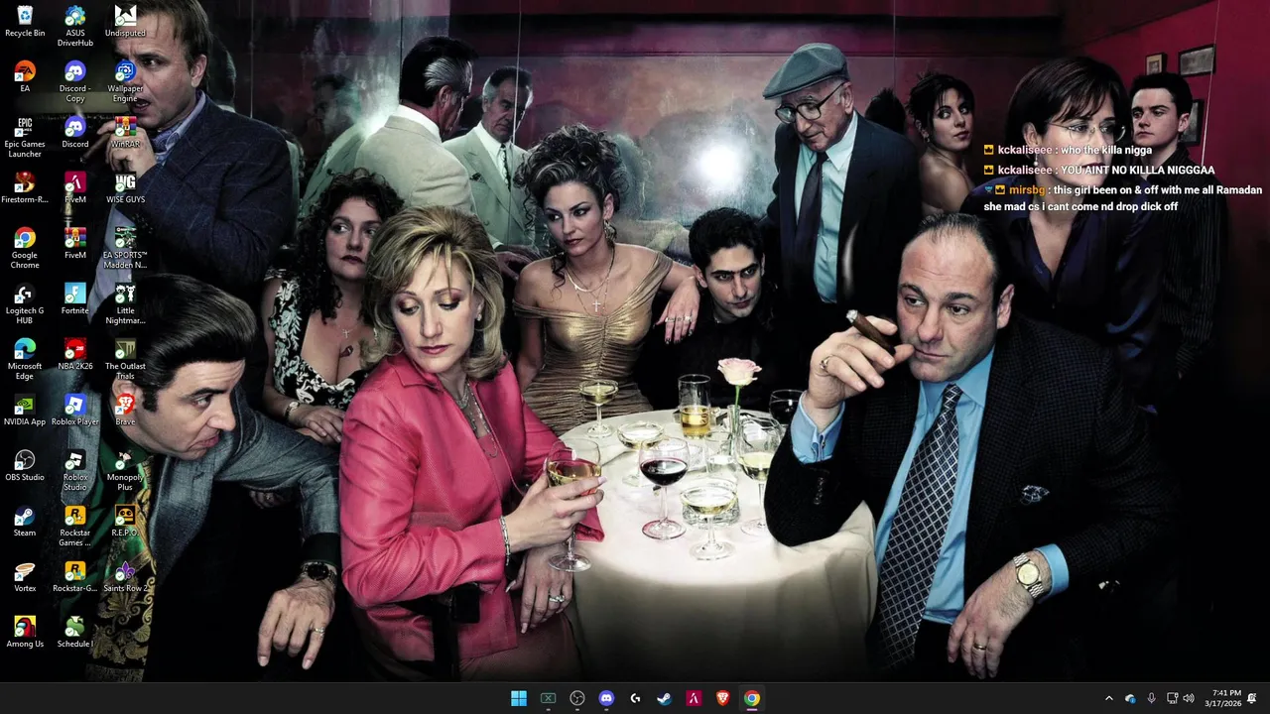Launch ASUS DriverHub from the desktop
The height and width of the screenshot is (714, 1270).
point(74,26)
